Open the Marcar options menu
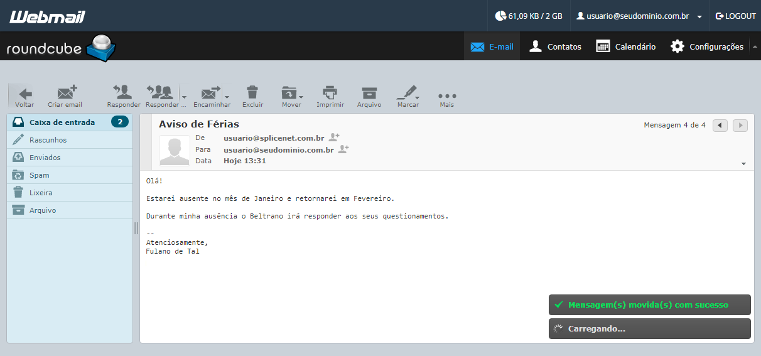The width and height of the screenshot is (761, 356). pyautogui.click(x=408, y=96)
